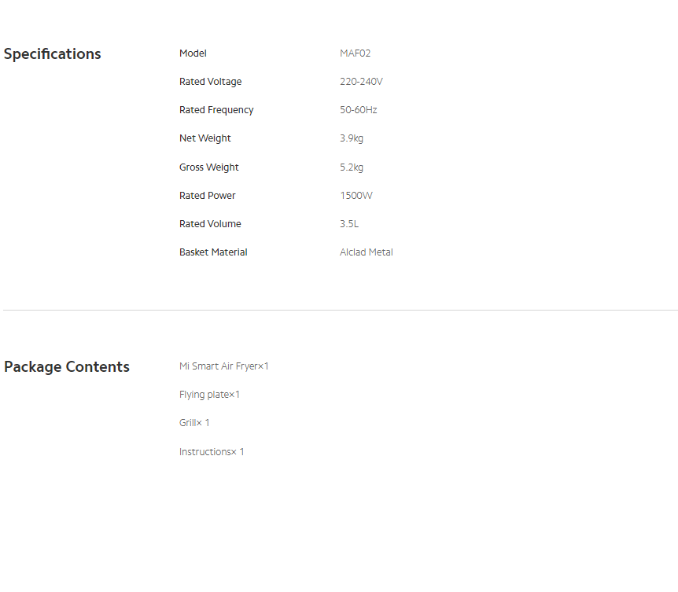This screenshot has width=678, height=592.
Task: Click the 1500W power value
Action: pos(356,196)
